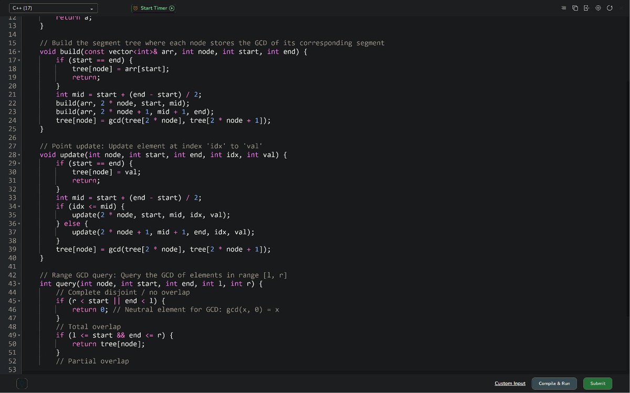Click the '// Partial overlap' comment

point(92,361)
